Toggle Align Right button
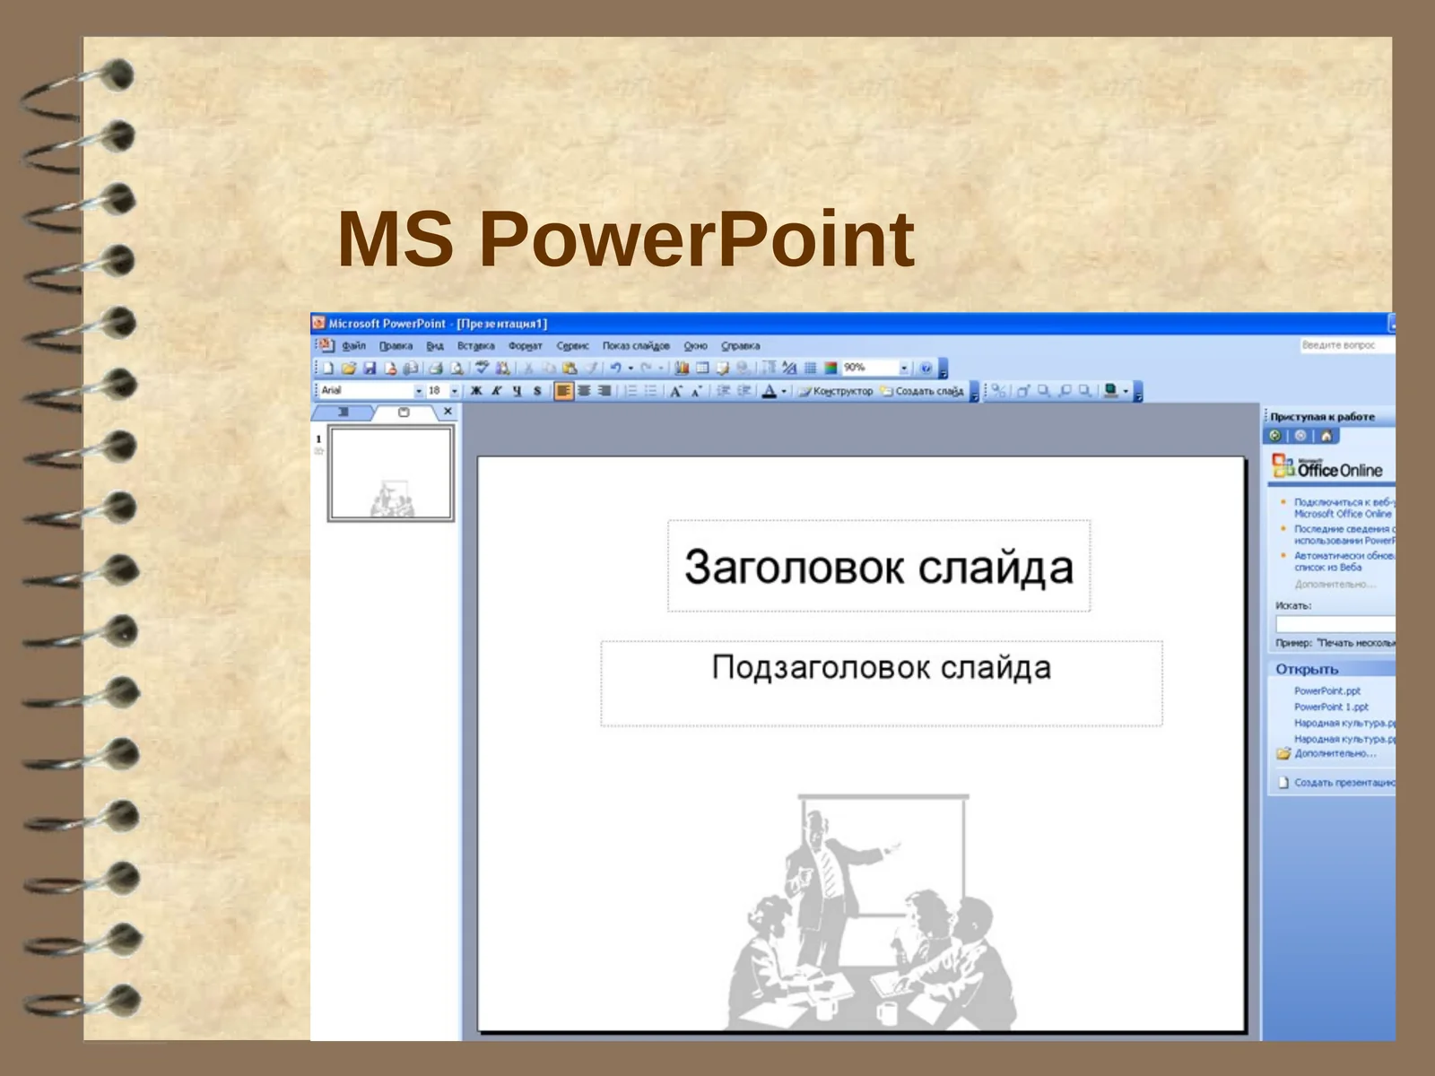1435x1076 pixels. tap(604, 391)
